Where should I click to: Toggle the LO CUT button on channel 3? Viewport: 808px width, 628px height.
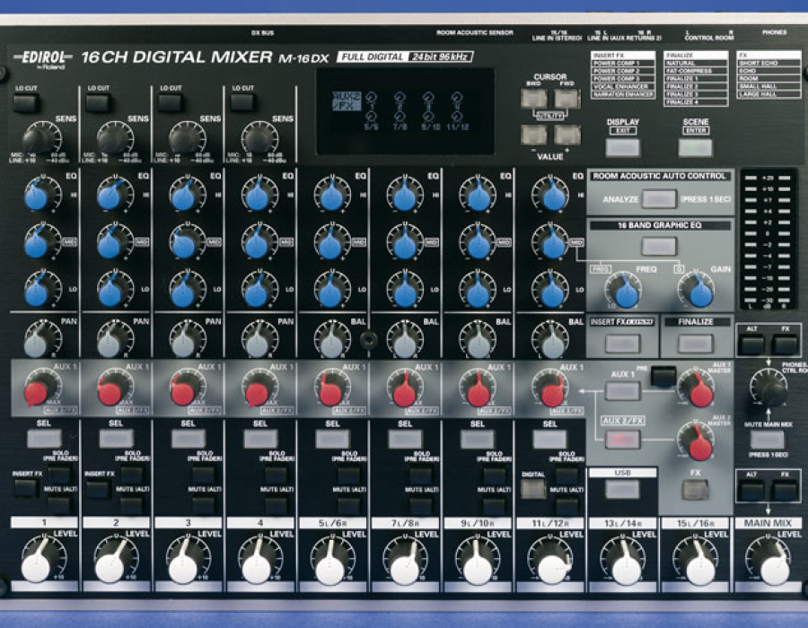171,103
